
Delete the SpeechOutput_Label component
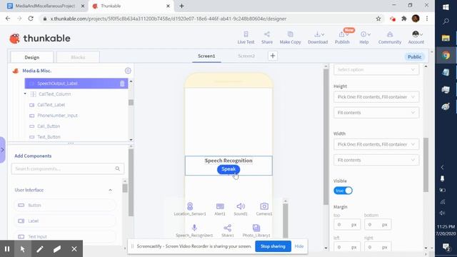click(x=122, y=84)
